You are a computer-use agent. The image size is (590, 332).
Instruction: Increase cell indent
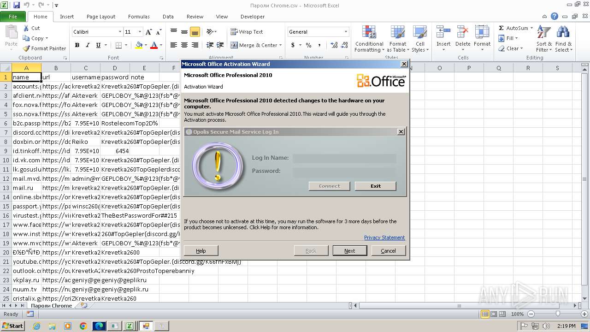(221, 45)
